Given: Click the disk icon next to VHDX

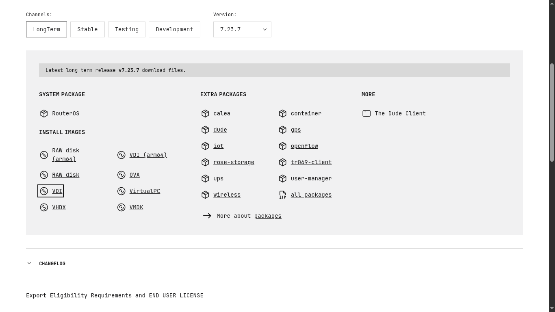Looking at the screenshot, I should coord(44,207).
